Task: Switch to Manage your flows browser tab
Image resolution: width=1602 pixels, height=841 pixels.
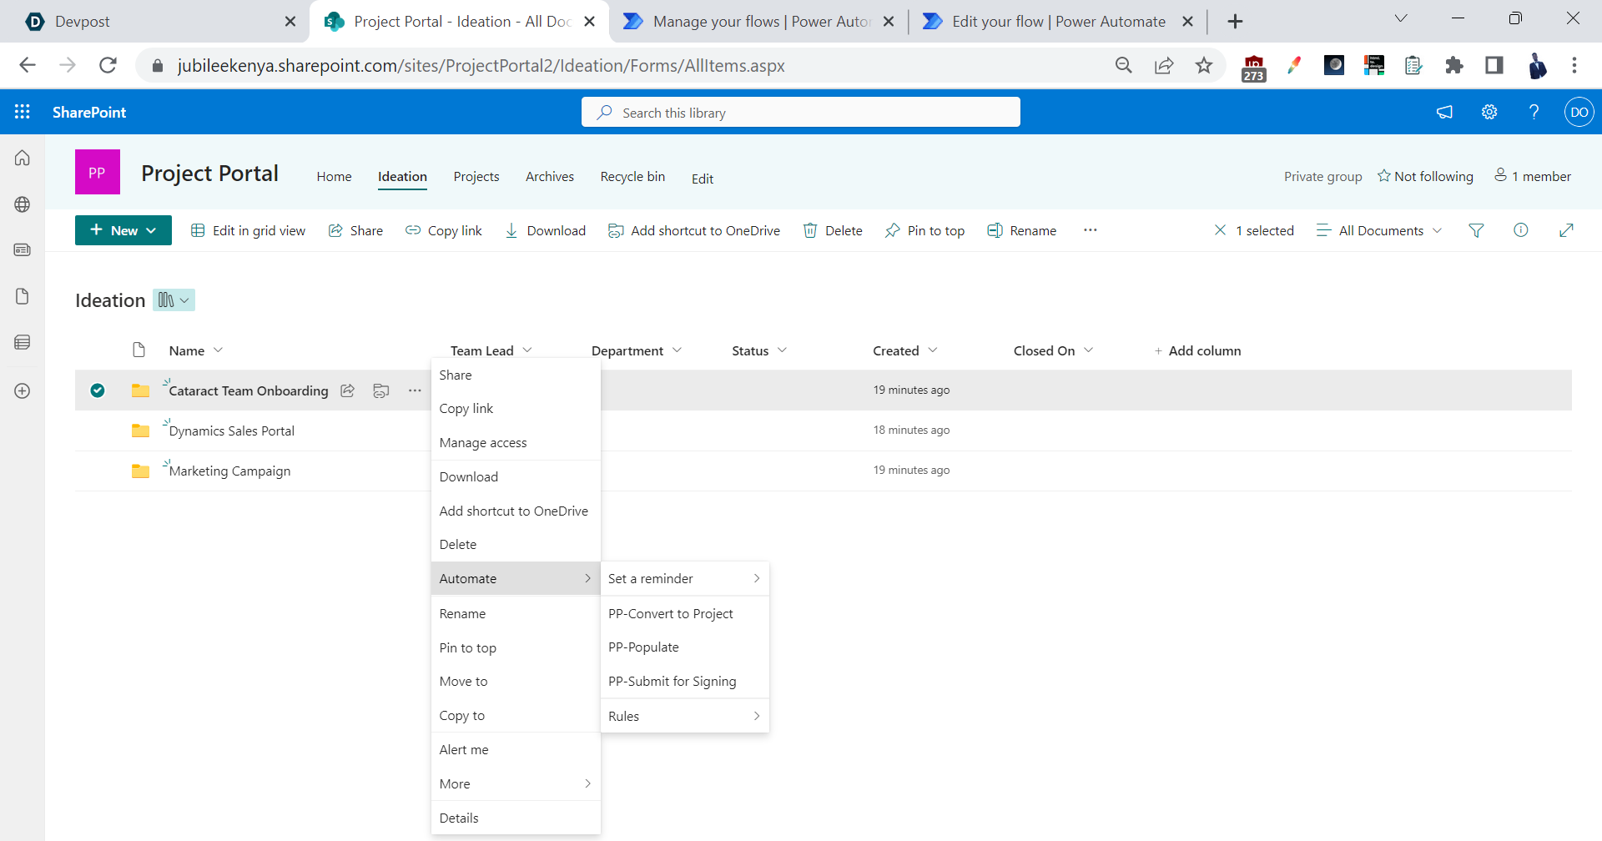Action: coord(758,22)
